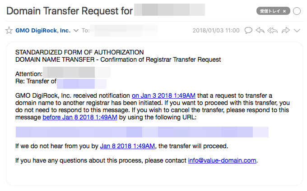Viewport: 307px width, 191px height.
Task: Click the 'before Jan 8 2018 1:49AM' link
Action: [x=80, y=117]
